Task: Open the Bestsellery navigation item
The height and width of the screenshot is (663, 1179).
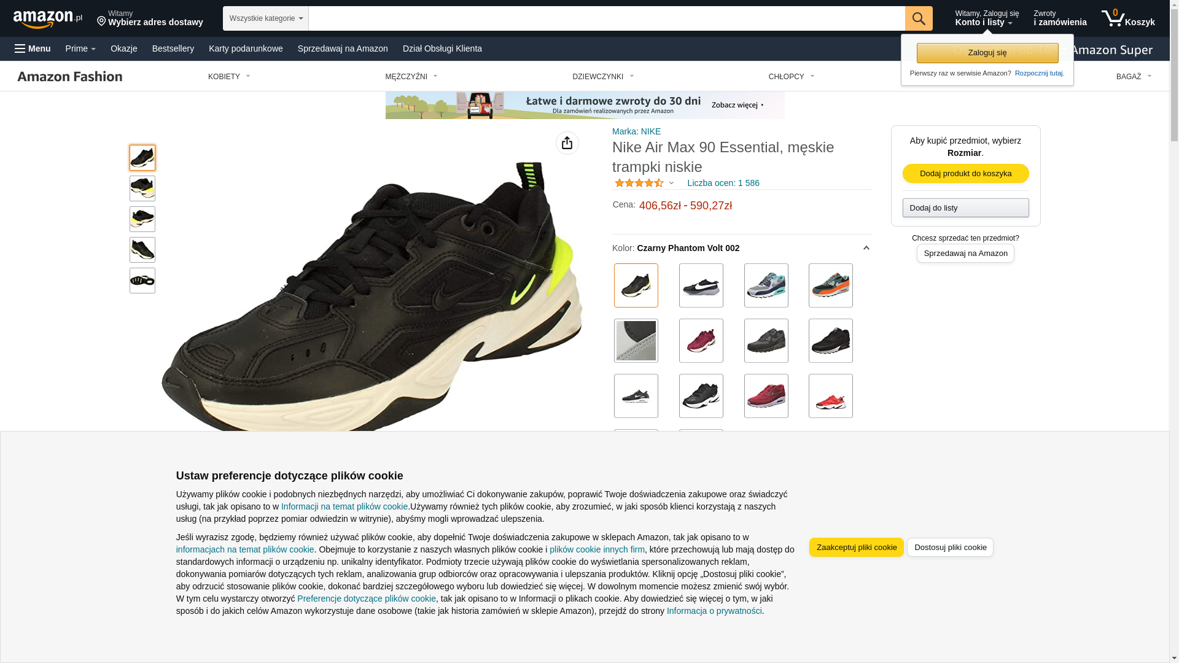Action: coord(173,48)
